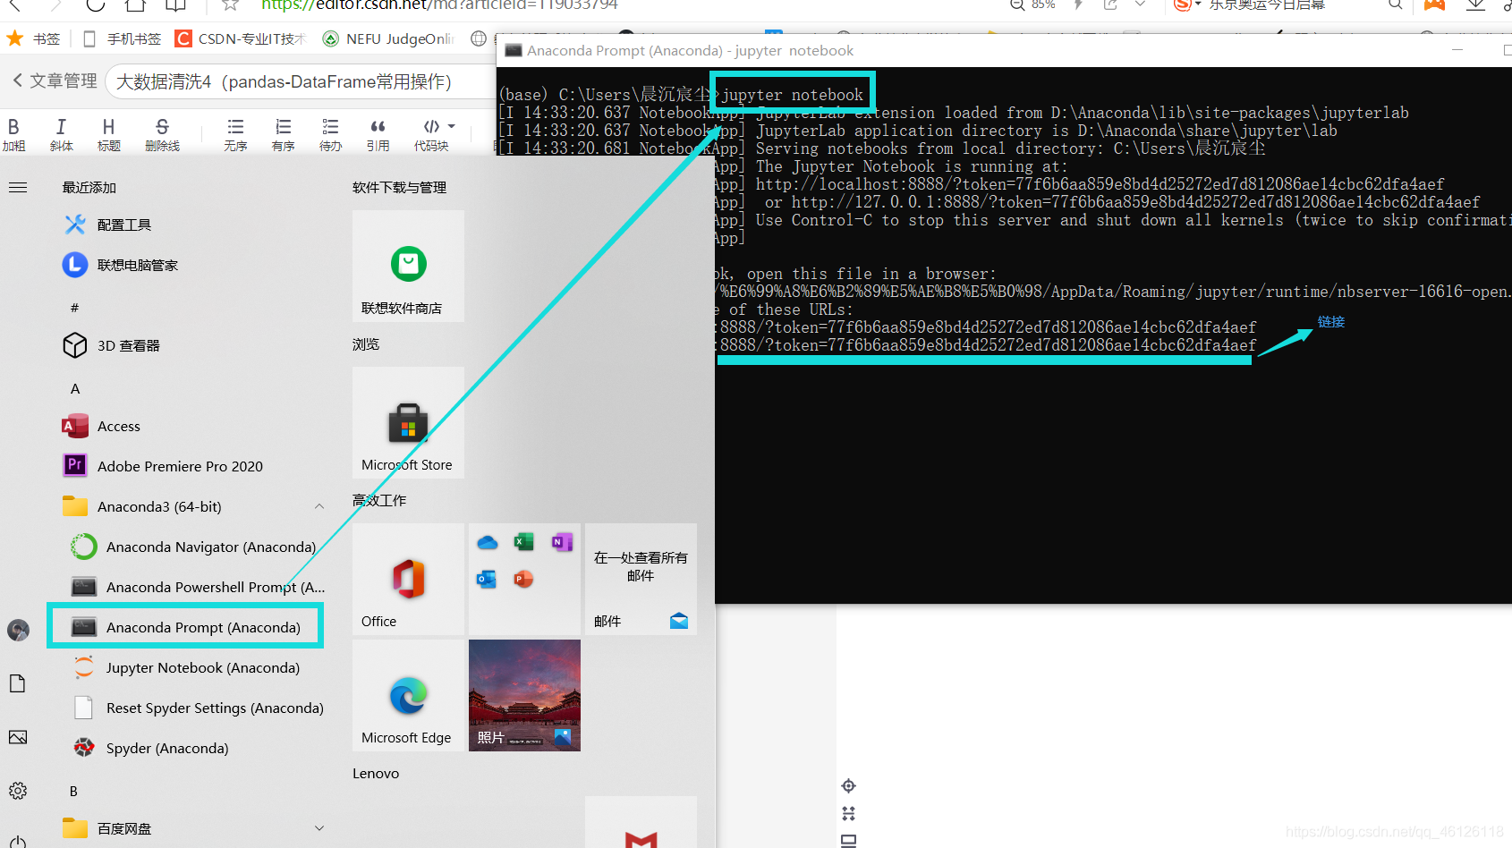Open the CSDN-专业IT技术 bookmark
1512x848 pixels.
click(241, 38)
